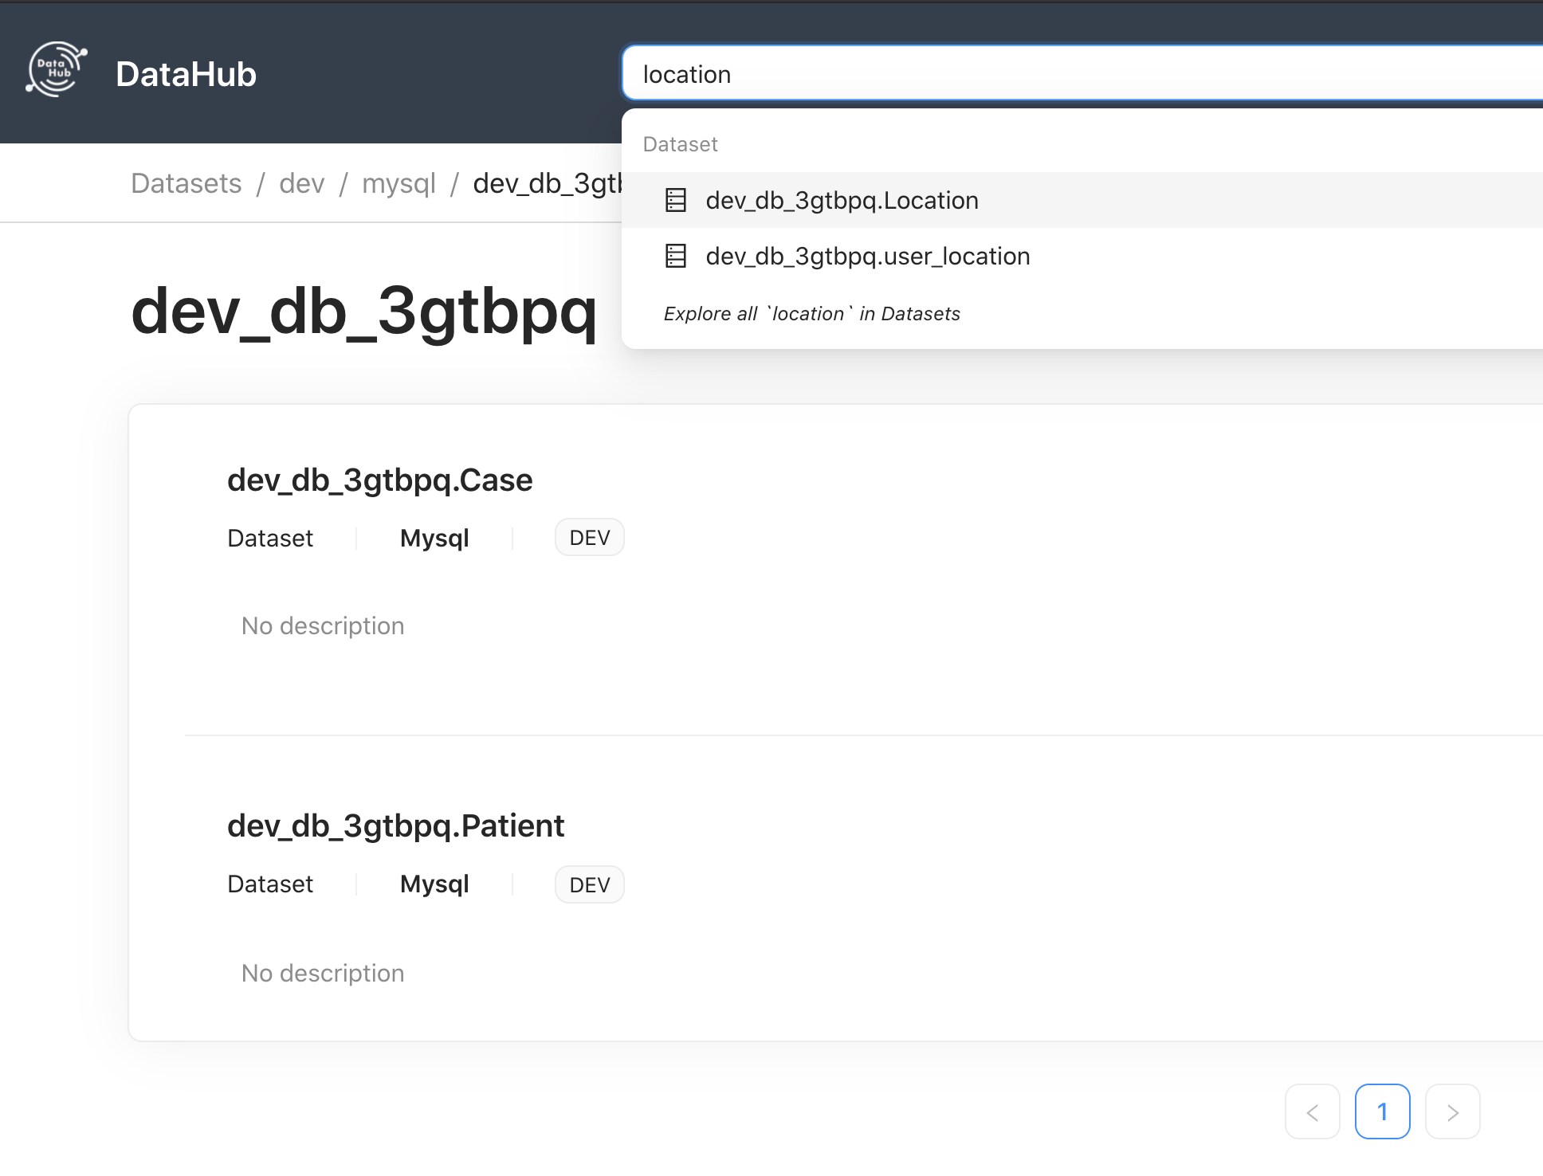
Task: Open the dev_db_3gtbpq.Patient dataset
Action: click(x=396, y=825)
